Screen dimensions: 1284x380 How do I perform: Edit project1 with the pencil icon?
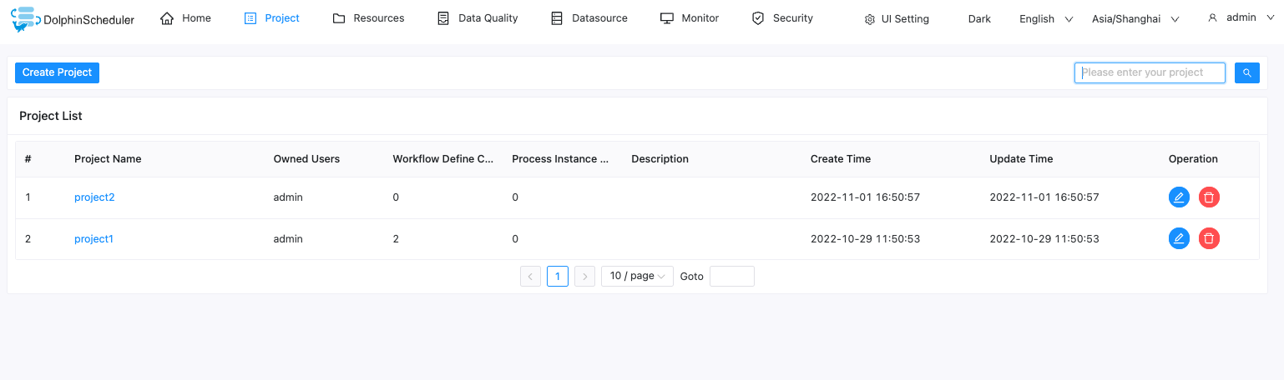pyautogui.click(x=1179, y=239)
